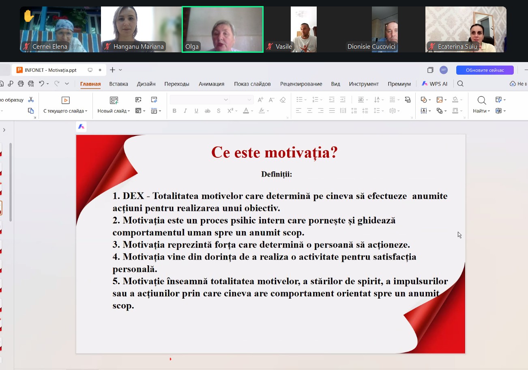Expand the Найти dropdown arrow
This screenshot has width=528, height=370.
[x=489, y=111]
